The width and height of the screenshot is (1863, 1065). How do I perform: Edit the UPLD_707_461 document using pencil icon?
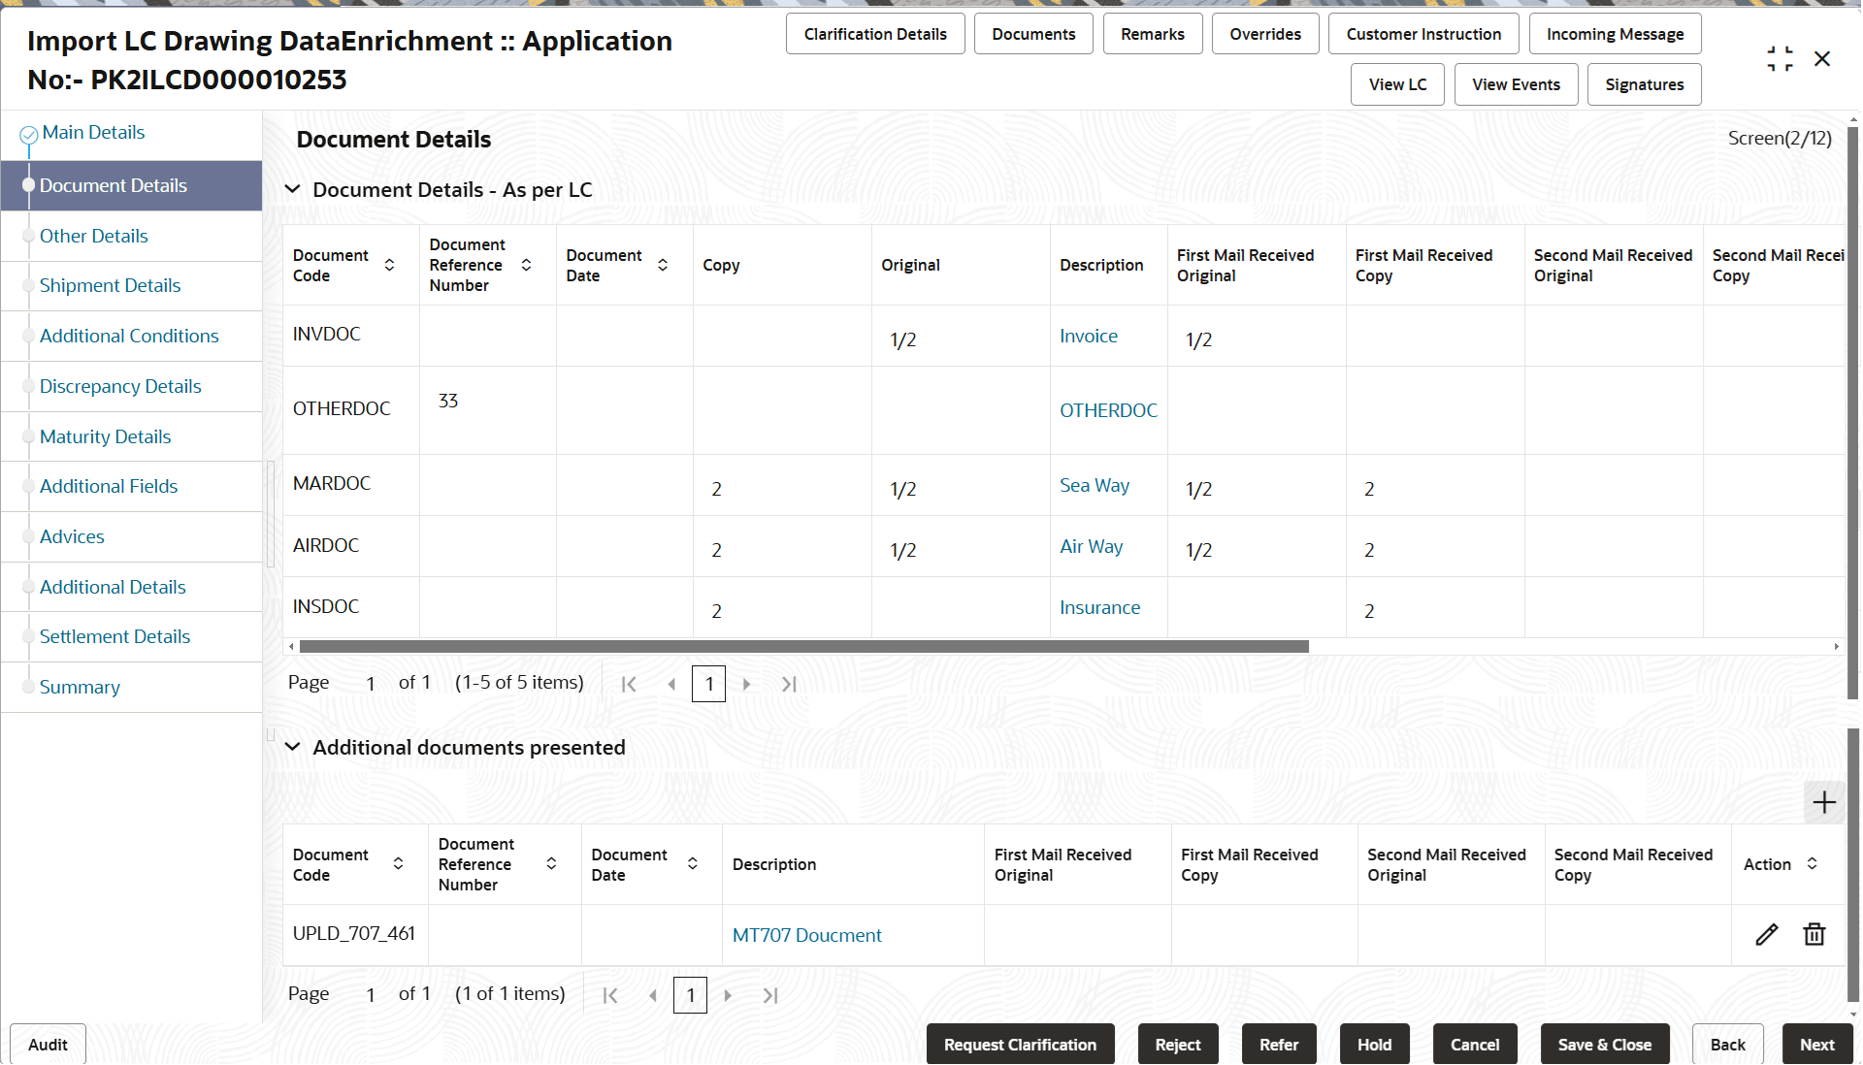point(1766,934)
